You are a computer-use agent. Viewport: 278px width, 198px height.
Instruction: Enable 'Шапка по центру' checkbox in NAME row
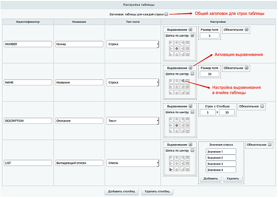[x=192, y=74]
